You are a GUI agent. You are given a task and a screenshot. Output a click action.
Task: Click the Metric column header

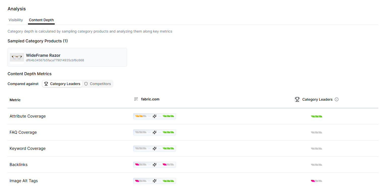(15, 100)
